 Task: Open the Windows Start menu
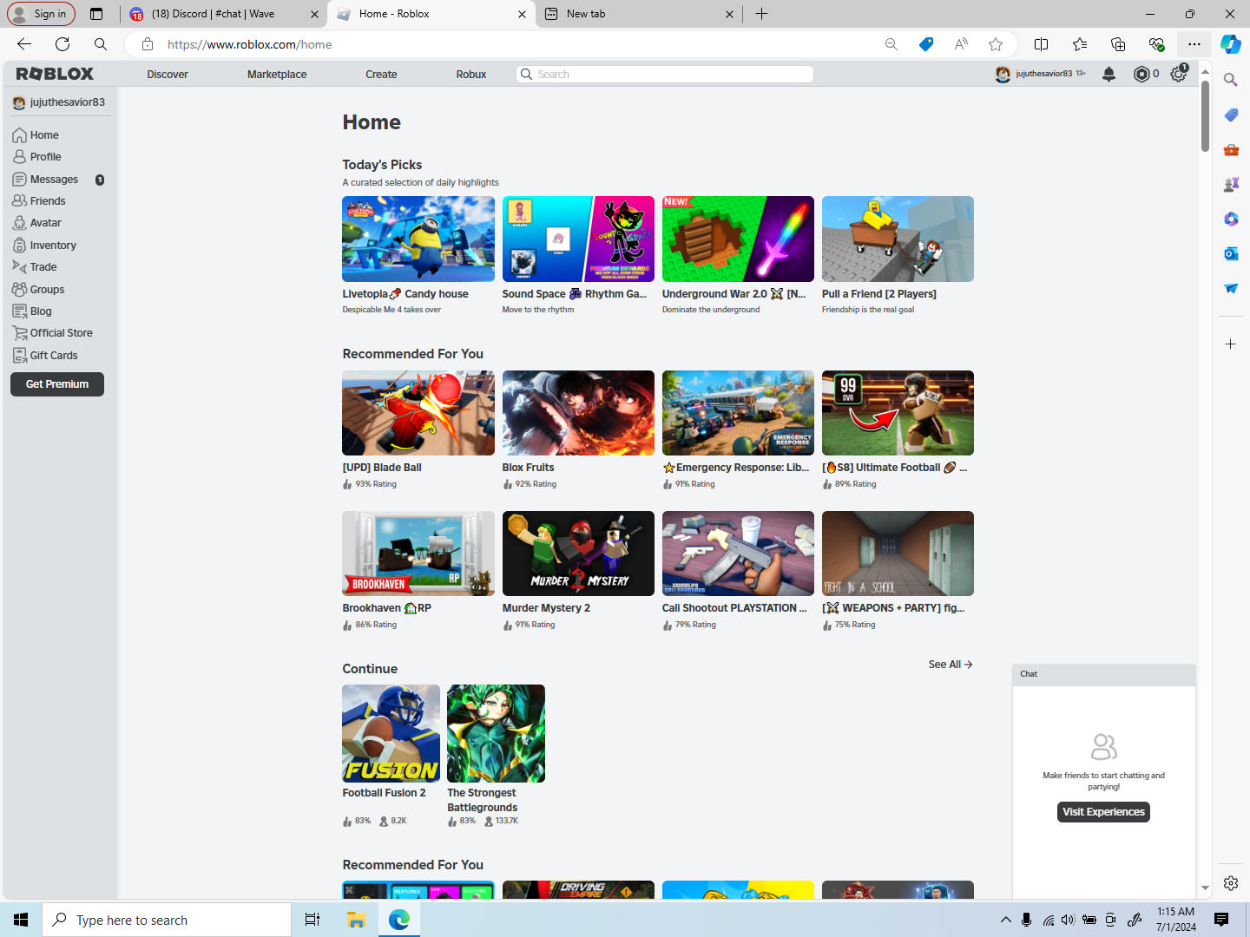point(21,920)
